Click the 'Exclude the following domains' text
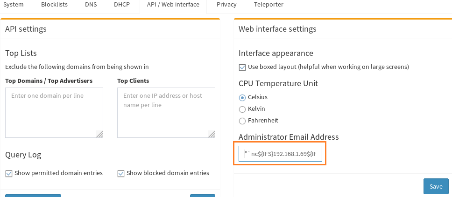 coord(77,67)
